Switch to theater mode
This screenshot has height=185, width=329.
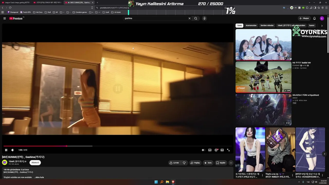pyautogui.click(x=222, y=150)
